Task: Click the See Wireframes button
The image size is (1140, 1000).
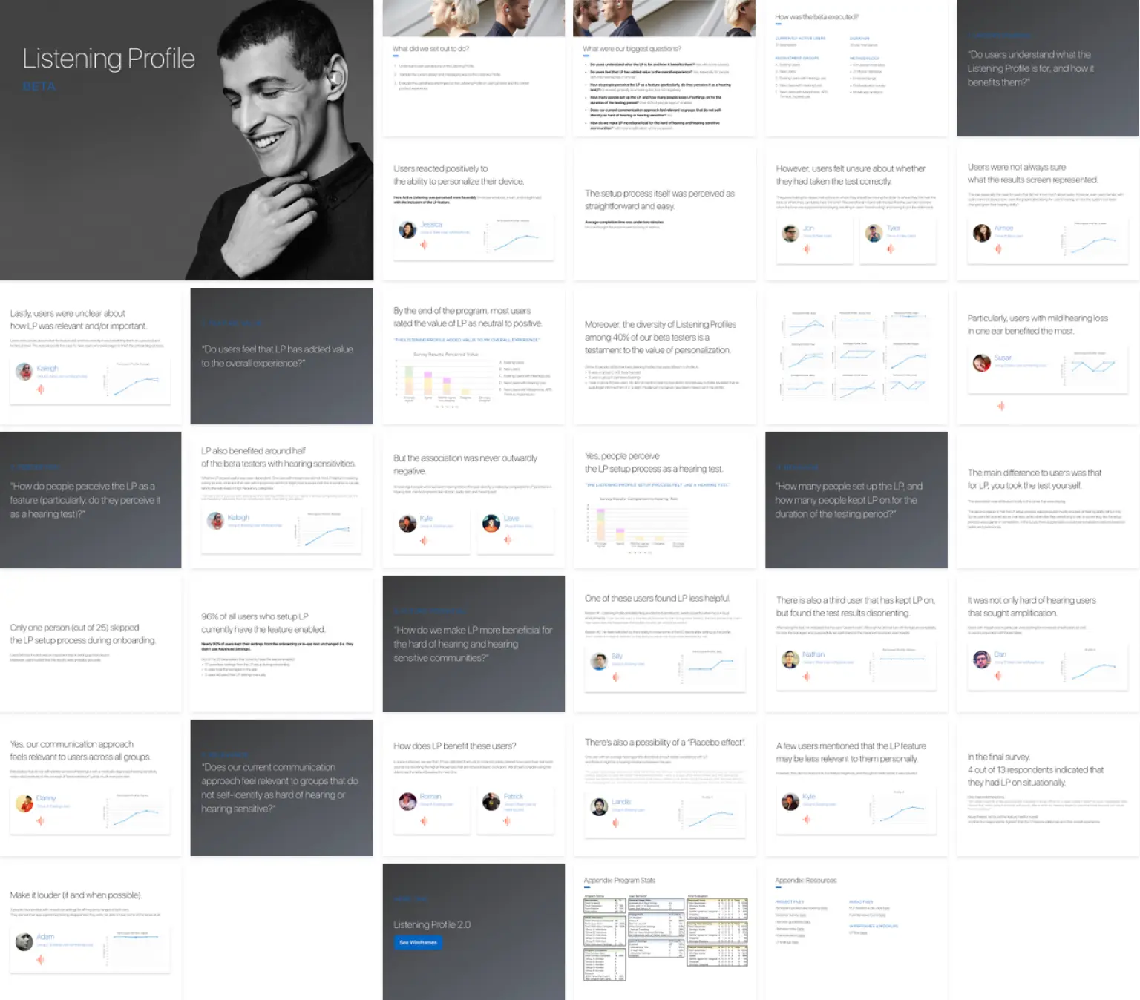Action: tap(418, 942)
